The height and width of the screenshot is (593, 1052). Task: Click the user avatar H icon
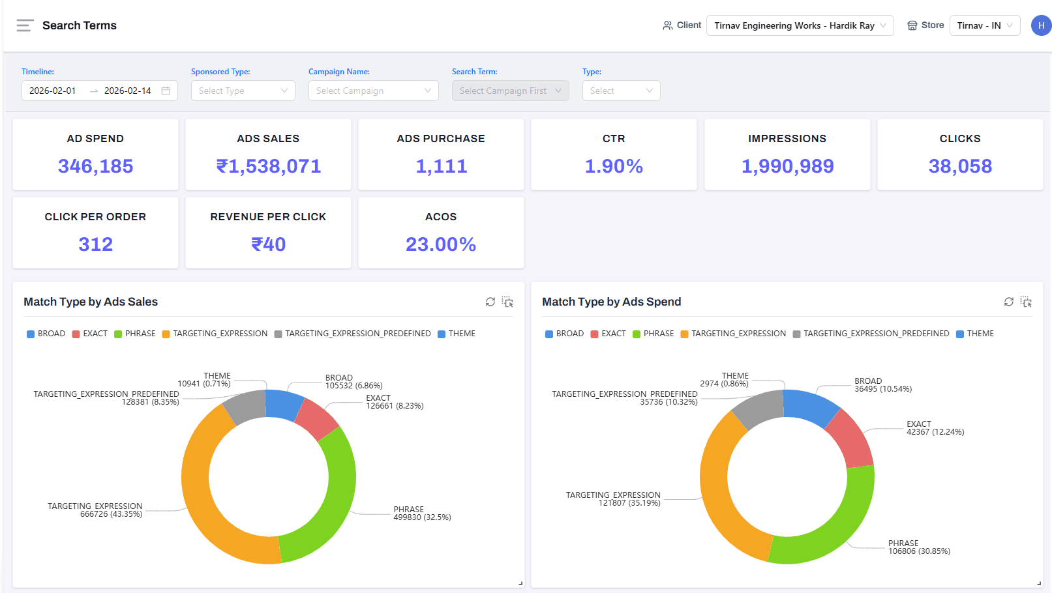pos(1041,25)
